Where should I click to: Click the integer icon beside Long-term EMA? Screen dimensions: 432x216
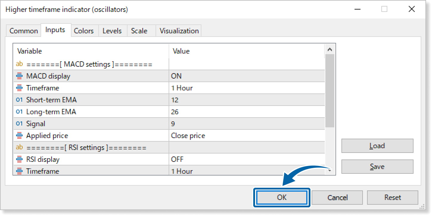coord(19,112)
